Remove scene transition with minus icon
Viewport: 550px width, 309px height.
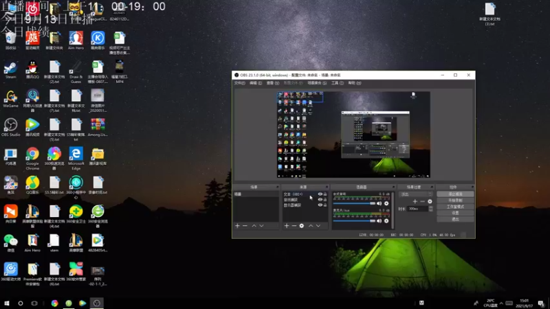point(422,201)
